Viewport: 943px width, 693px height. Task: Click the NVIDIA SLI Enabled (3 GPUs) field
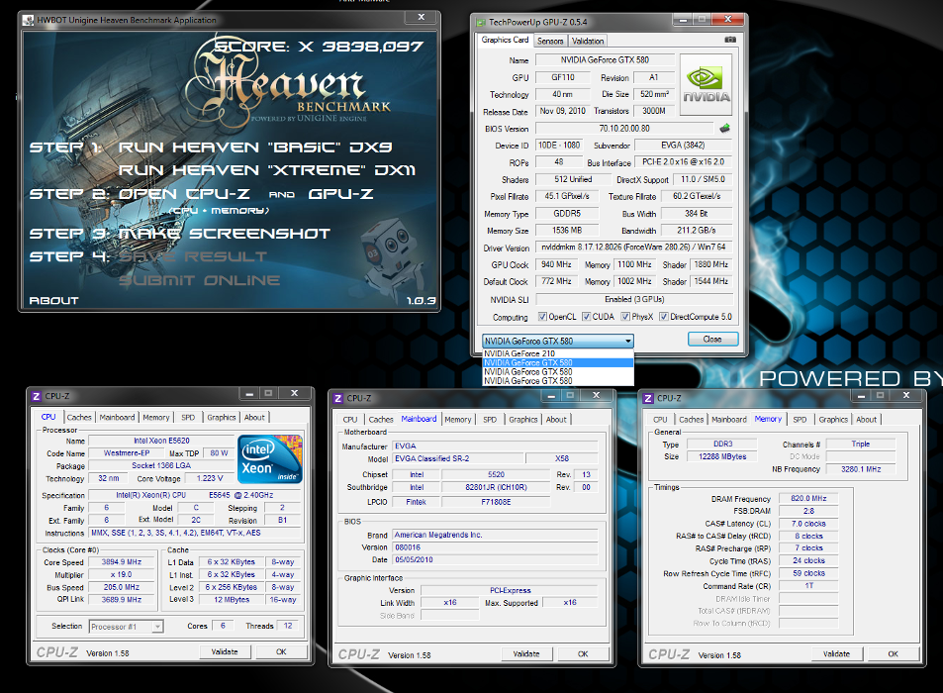(634, 299)
